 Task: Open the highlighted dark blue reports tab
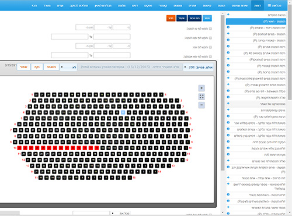click(x=258, y=5)
